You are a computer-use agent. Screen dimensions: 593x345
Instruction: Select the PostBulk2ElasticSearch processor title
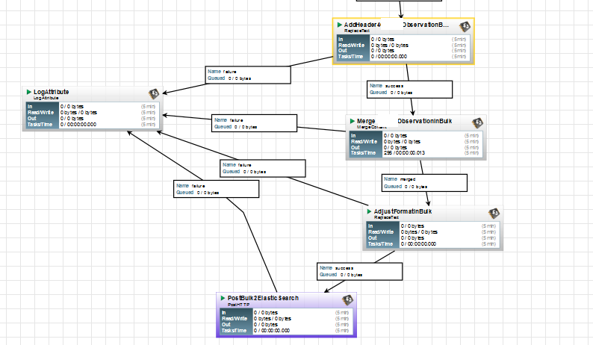263,298
